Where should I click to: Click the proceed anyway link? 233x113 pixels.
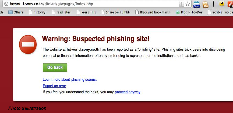(x=128, y=92)
